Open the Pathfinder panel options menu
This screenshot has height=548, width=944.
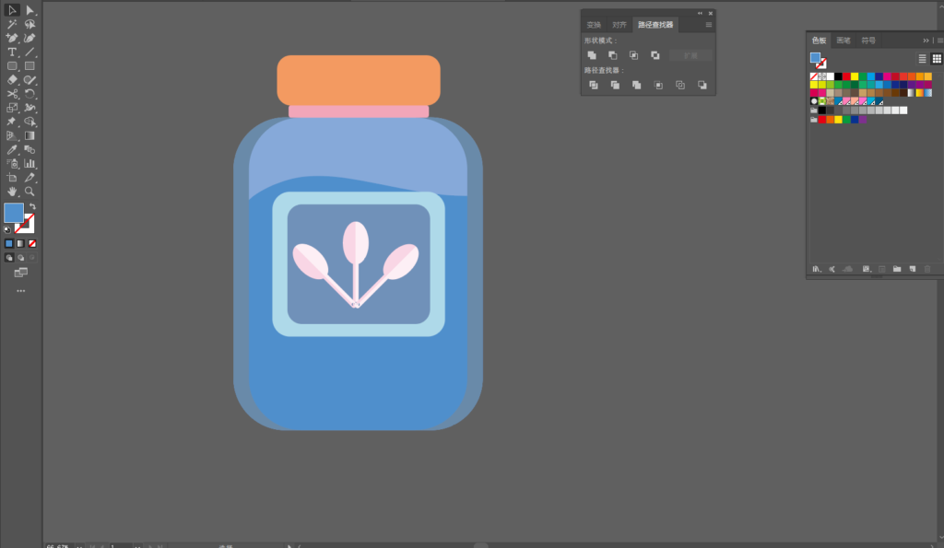(708, 25)
